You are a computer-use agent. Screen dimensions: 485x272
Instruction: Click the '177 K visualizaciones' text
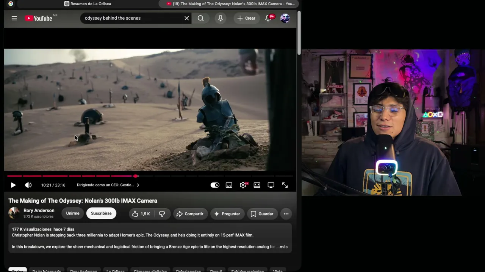pyautogui.click(x=31, y=229)
